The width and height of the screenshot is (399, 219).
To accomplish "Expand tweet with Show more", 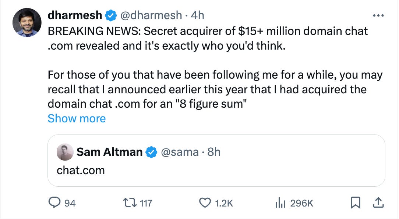I will tap(77, 118).
